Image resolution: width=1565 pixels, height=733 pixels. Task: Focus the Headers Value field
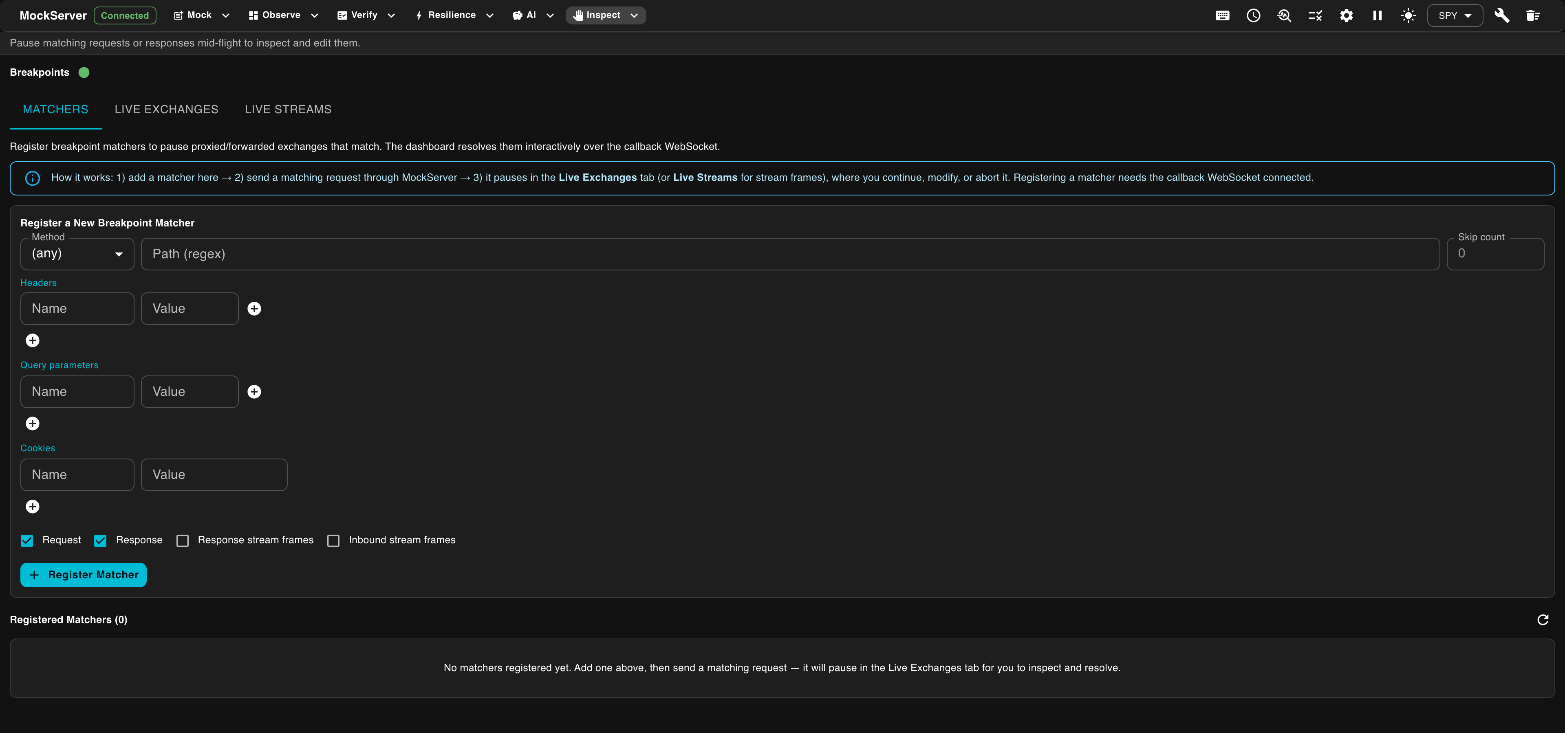(190, 308)
